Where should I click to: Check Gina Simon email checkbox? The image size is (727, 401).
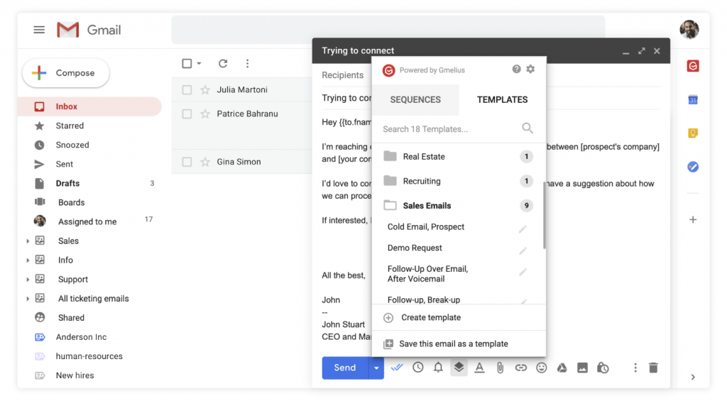187,162
